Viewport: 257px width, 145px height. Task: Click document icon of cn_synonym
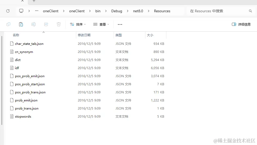[12, 52]
